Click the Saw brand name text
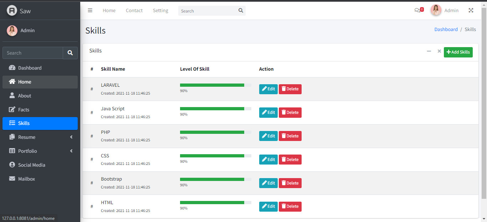This screenshot has height=222, width=487. 25,11
